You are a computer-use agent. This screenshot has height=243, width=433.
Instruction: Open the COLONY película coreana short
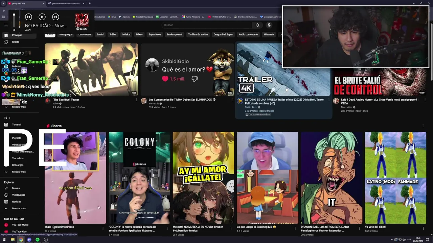[139, 178]
